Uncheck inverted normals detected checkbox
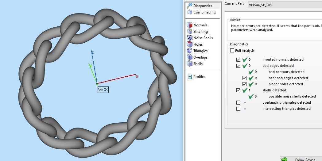 coord(238,60)
